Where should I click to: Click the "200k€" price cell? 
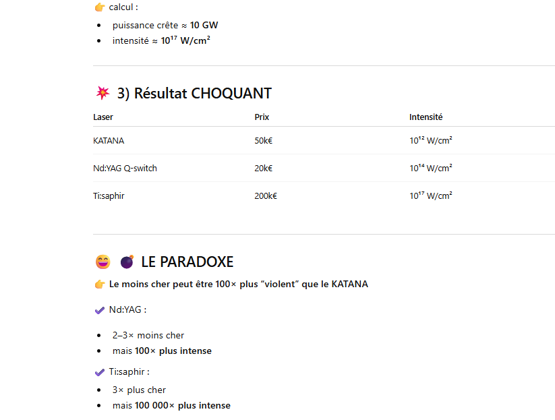(266, 196)
